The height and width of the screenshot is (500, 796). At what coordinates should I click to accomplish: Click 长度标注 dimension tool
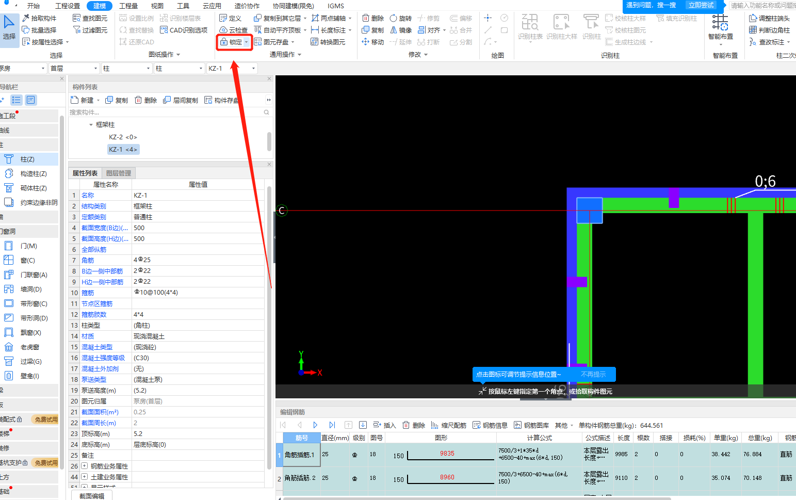(328, 30)
